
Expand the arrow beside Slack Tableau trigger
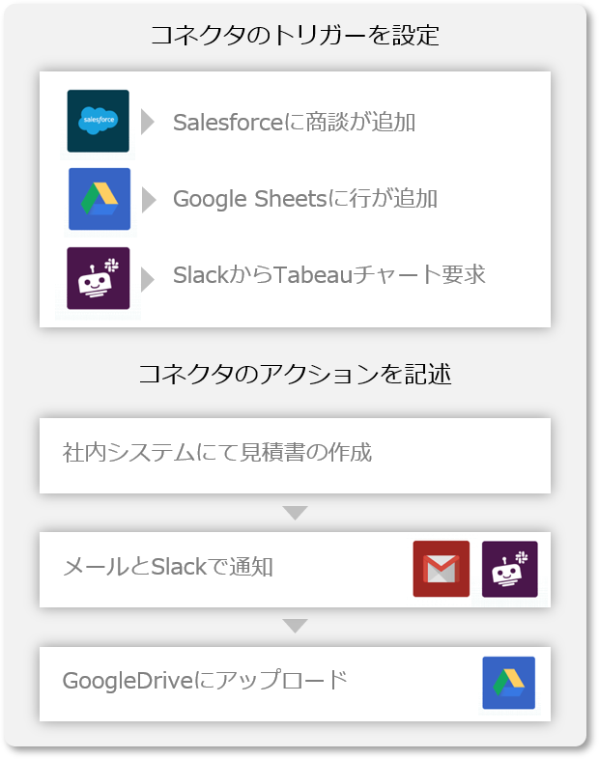pyautogui.click(x=148, y=279)
